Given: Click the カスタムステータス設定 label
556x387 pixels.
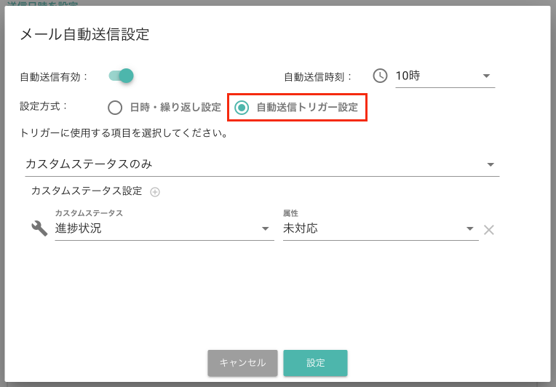Looking at the screenshot, I should pos(87,191).
